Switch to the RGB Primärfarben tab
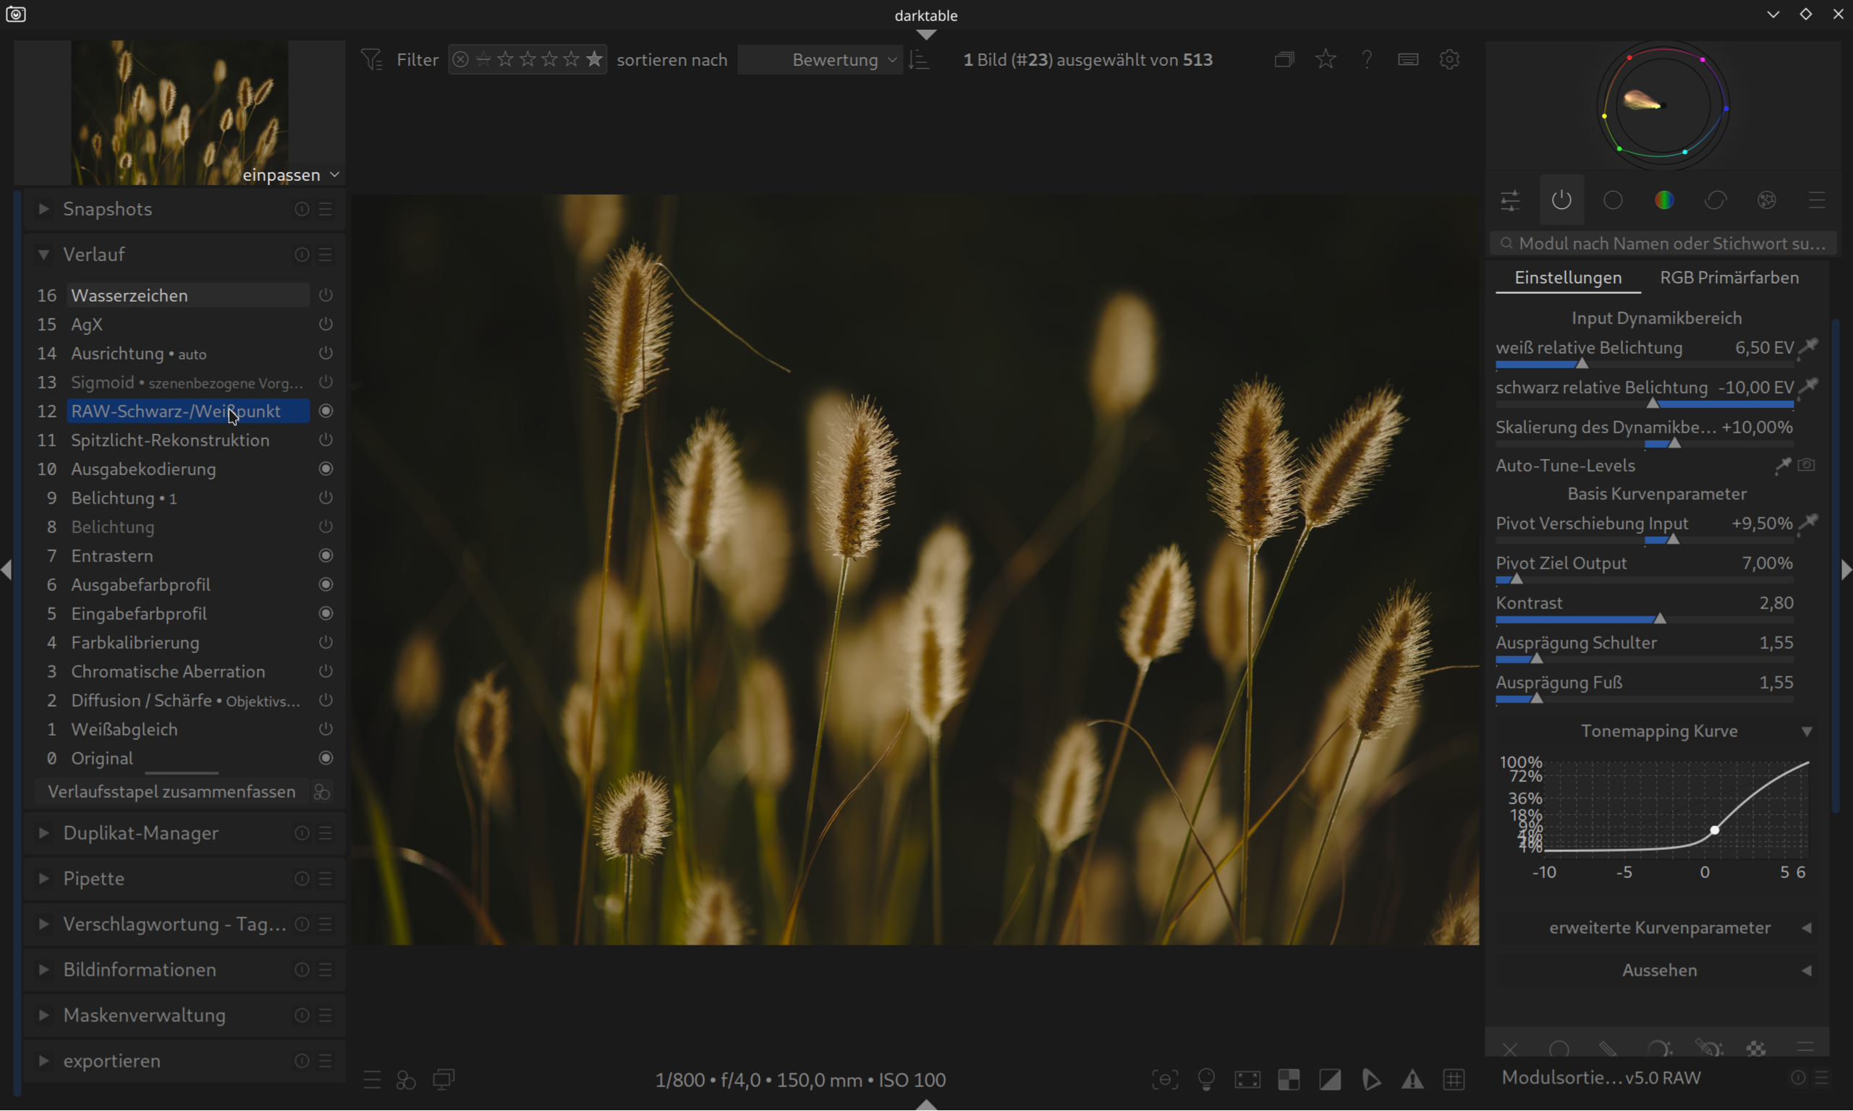This screenshot has width=1853, height=1111. 1729,278
